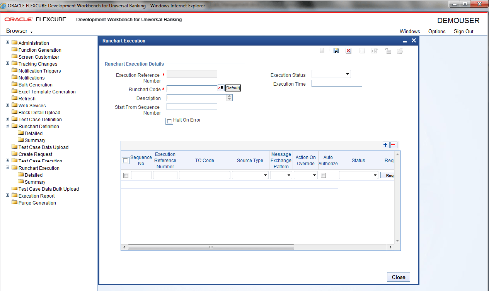This screenshot has height=291, width=489.
Task: Collapse the Runchart Execution tree node
Action: [x=8, y=167]
